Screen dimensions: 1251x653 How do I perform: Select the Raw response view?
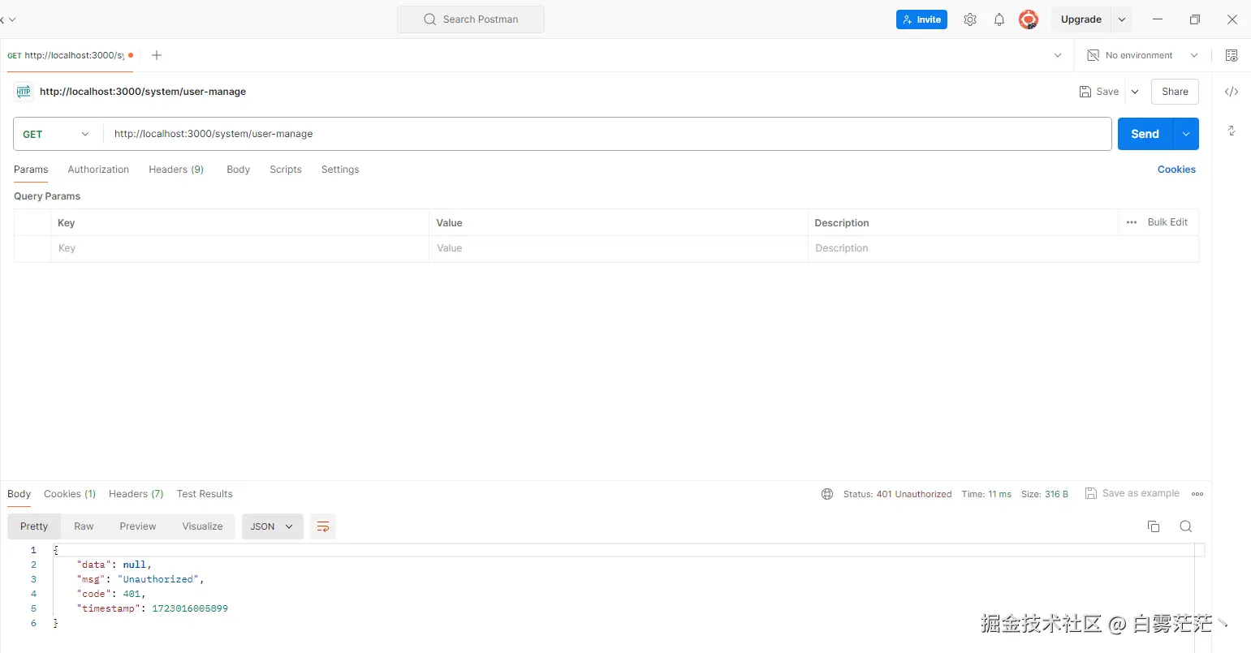(x=84, y=526)
